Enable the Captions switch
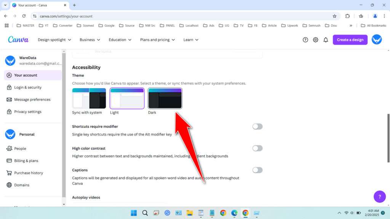Viewport: 390px width, 219px height. (x=257, y=170)
